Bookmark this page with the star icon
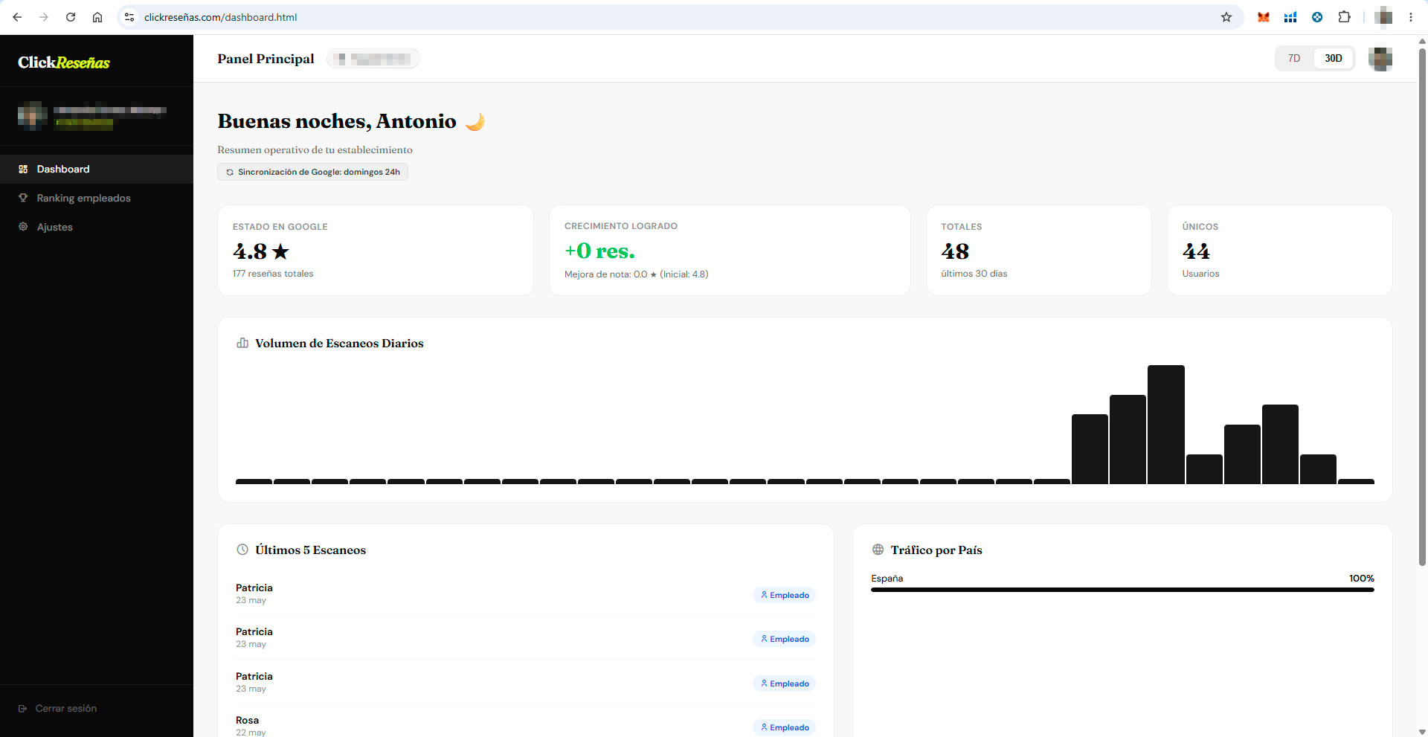Image resolution: width=1428 pixels, height=737 pixels. (x=1226, y=17)
